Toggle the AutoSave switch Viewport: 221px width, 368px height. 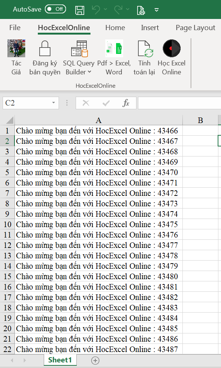point(56,9)
